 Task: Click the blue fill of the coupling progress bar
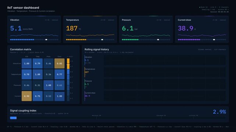click(x=13, y=118)
